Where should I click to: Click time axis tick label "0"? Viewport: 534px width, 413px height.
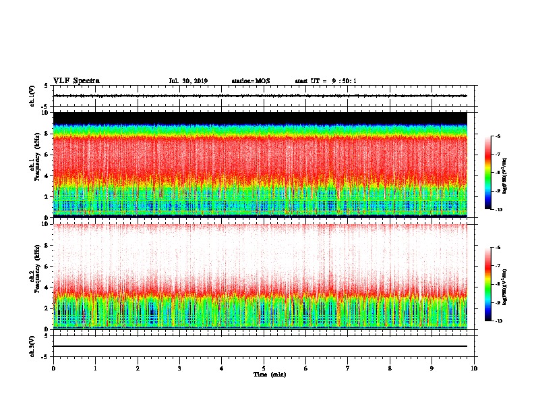53,368
